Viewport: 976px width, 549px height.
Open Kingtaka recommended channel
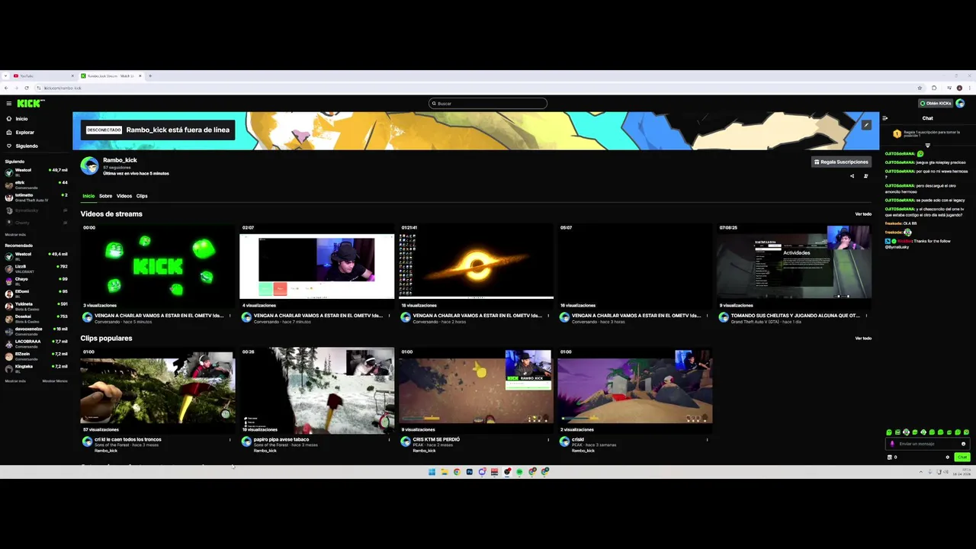(x=37, y=368)
